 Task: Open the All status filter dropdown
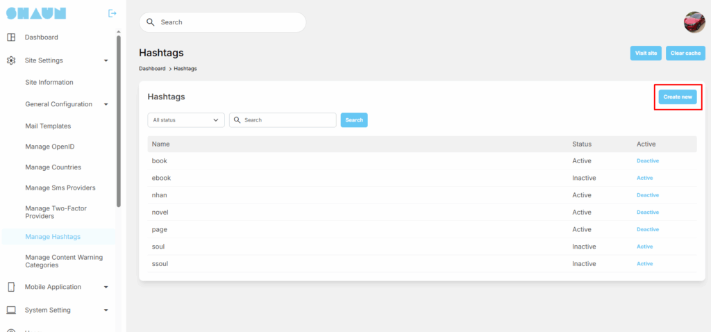click(186, 120)
